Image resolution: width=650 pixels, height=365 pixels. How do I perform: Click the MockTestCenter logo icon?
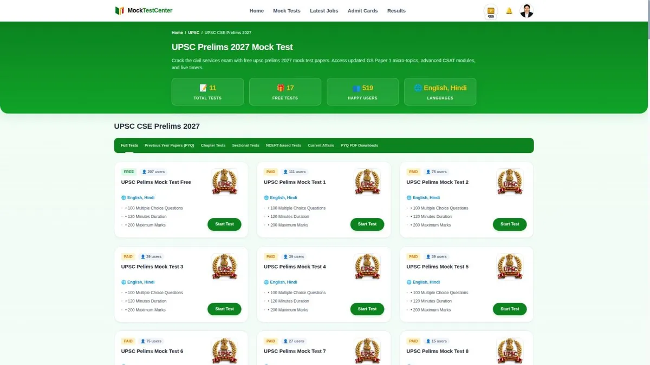(120, 11)
